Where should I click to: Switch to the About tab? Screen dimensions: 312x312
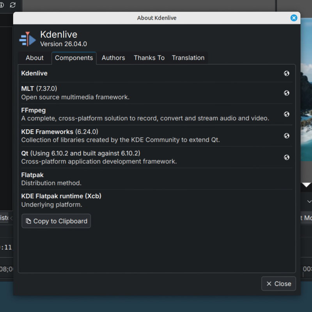[x=34, y=58]
